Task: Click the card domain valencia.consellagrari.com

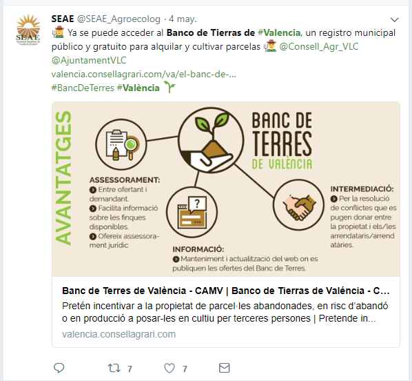Action: tap(119, 334)
